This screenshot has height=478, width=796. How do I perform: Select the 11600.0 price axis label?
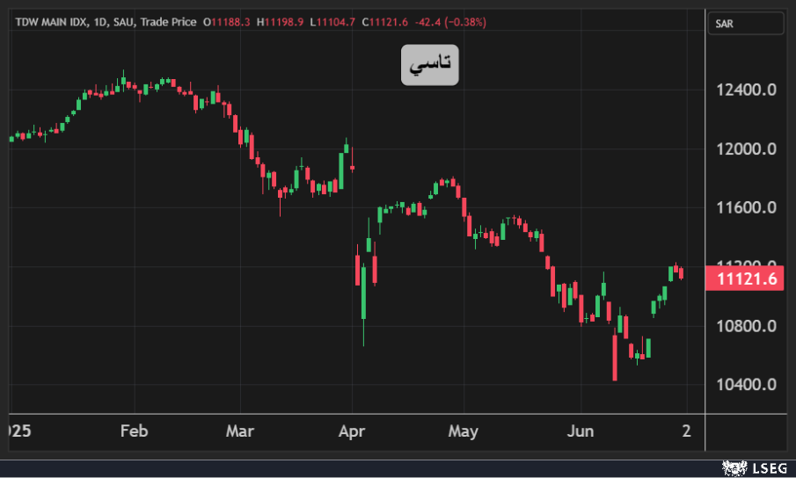(x=746, y=208)
